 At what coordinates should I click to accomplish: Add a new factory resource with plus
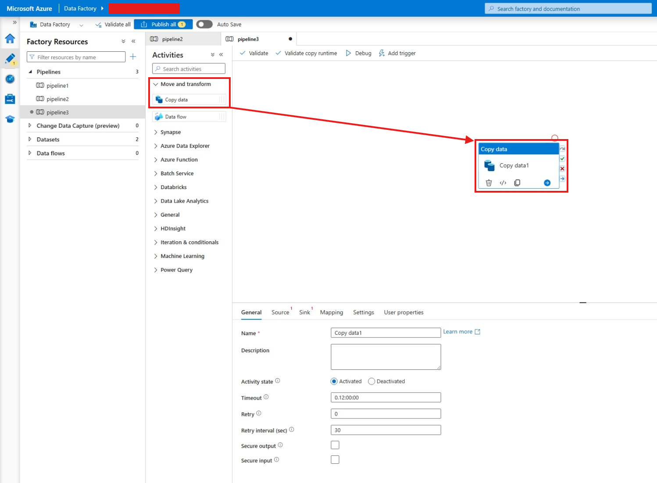[133, 57]
